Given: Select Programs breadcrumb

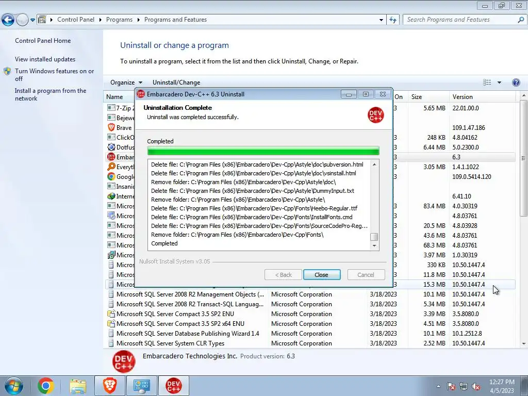Looking at the screenshot, I should tap(119, 20).
